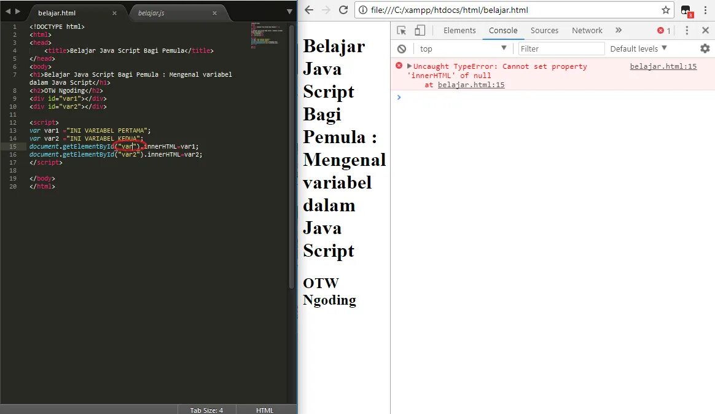The image size is (715, 414).
Task: Click the previous tab arrow in Sublime
Action: (x=8, y=11)
